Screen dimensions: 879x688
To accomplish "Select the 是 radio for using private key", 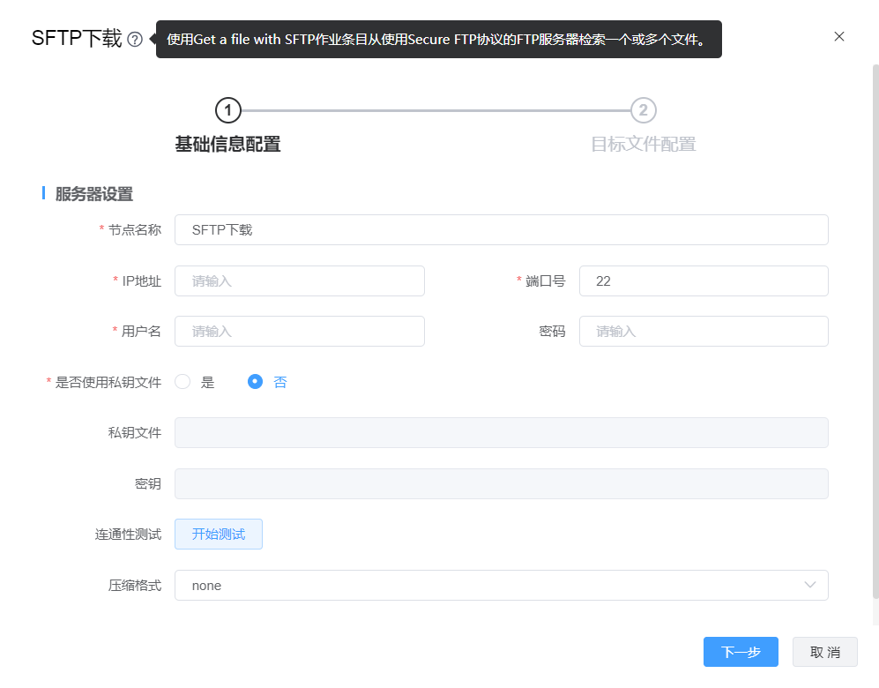I will [x=183, y=382].
